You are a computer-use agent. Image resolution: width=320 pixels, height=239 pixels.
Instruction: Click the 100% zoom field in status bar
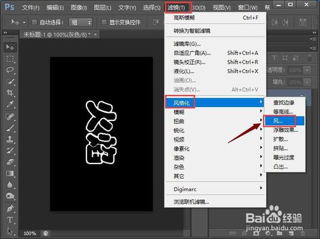coord(29,233)
